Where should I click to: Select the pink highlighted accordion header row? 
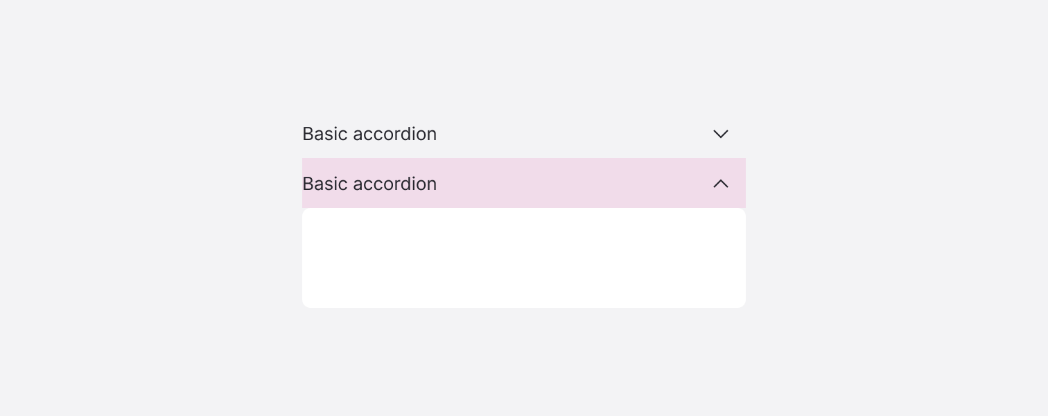click(x=554, y=184)
